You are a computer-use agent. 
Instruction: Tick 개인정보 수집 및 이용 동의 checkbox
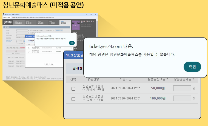[x=19, y=77]
